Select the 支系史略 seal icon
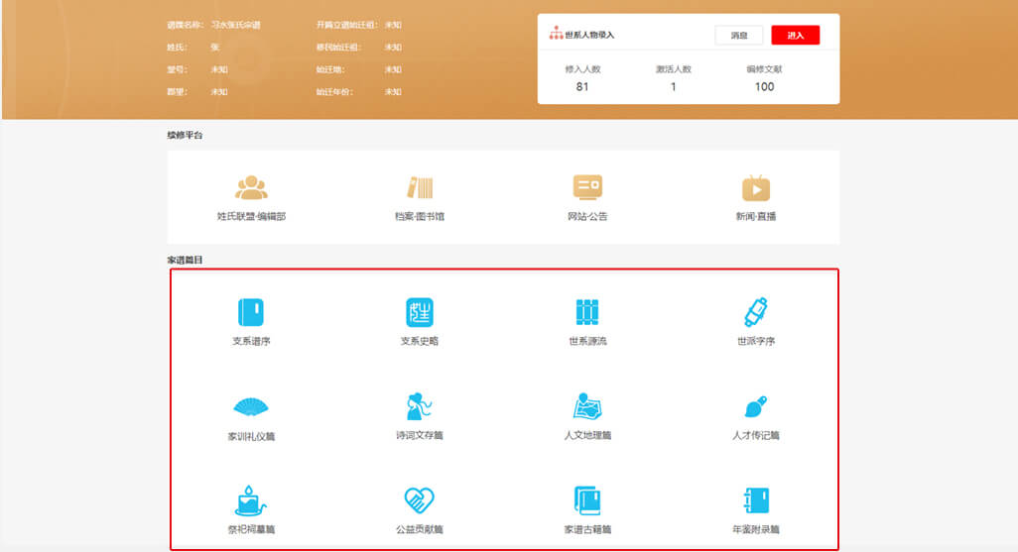The height and width of the screenshot is (552, 1018). (420, 312)
